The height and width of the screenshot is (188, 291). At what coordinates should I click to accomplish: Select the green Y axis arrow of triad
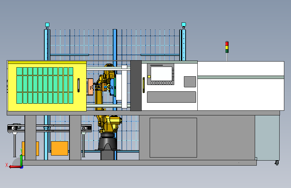21,160
